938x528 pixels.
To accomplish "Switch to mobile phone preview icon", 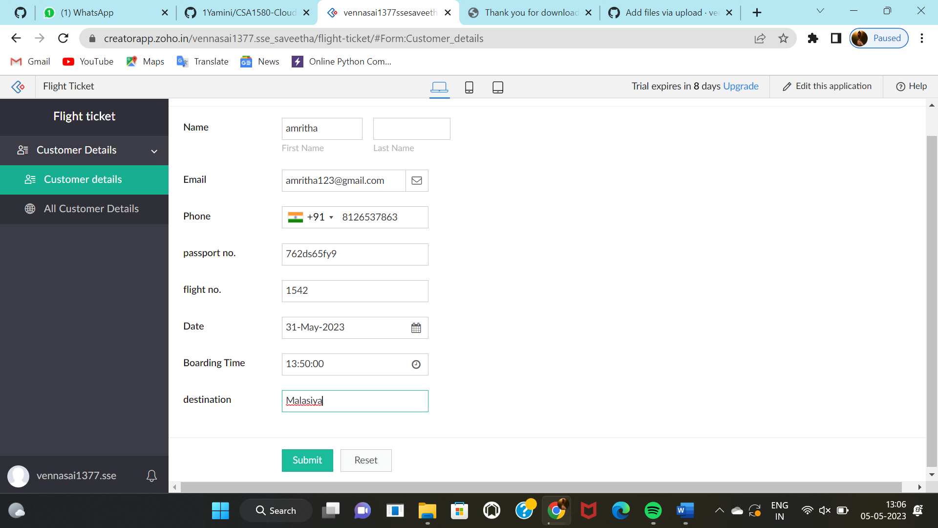I will click(x=469, y=87).
